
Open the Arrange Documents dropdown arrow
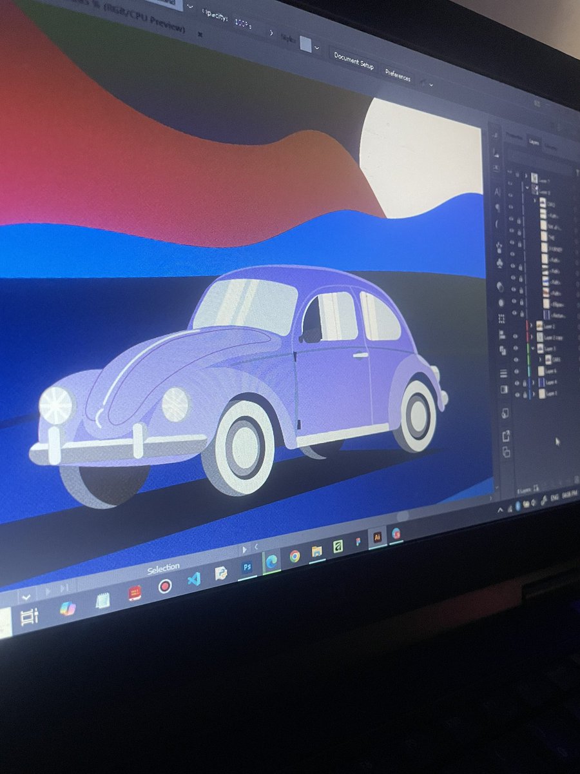431,84
